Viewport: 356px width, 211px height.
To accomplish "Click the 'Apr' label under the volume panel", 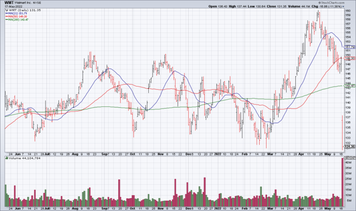I will click(x=301, y=208).
